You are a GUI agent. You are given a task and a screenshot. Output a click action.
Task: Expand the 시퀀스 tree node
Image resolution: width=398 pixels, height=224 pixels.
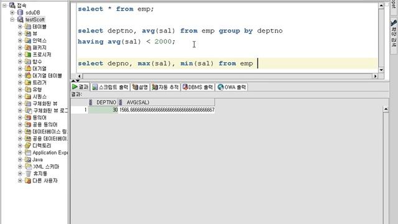click(x=20, y=96)
